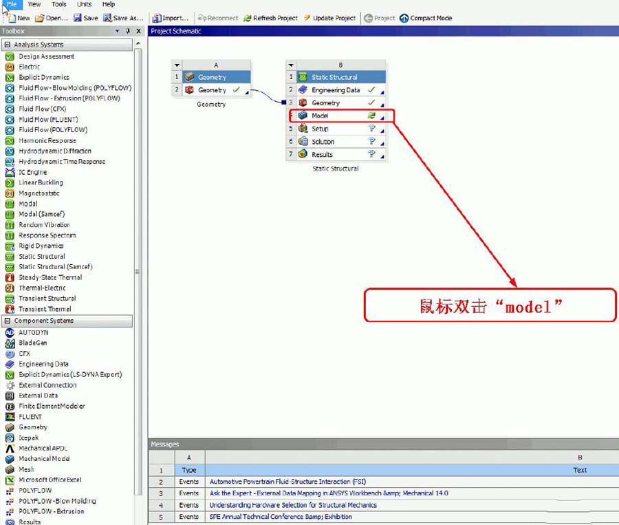Open Automotive Powertrain Fluid-Structure Interaction message
This screenshot has height=525, width=619.
(x=287, y=482)
